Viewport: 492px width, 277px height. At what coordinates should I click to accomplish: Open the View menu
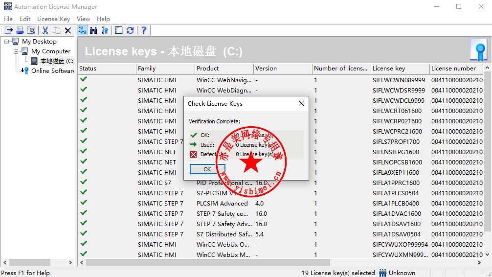pos(83,19)
